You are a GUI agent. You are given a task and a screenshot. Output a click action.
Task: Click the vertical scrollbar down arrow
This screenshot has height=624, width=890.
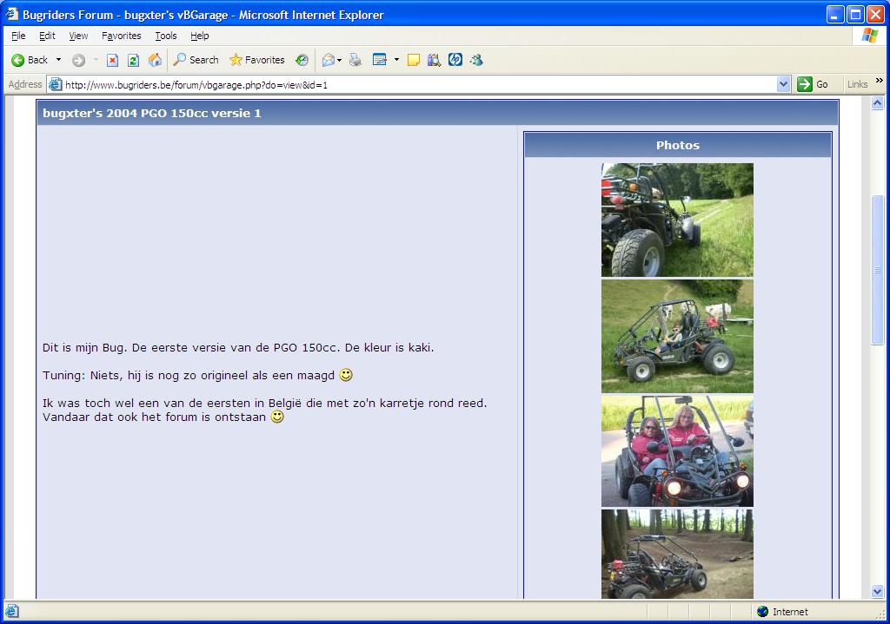(877, 591)
